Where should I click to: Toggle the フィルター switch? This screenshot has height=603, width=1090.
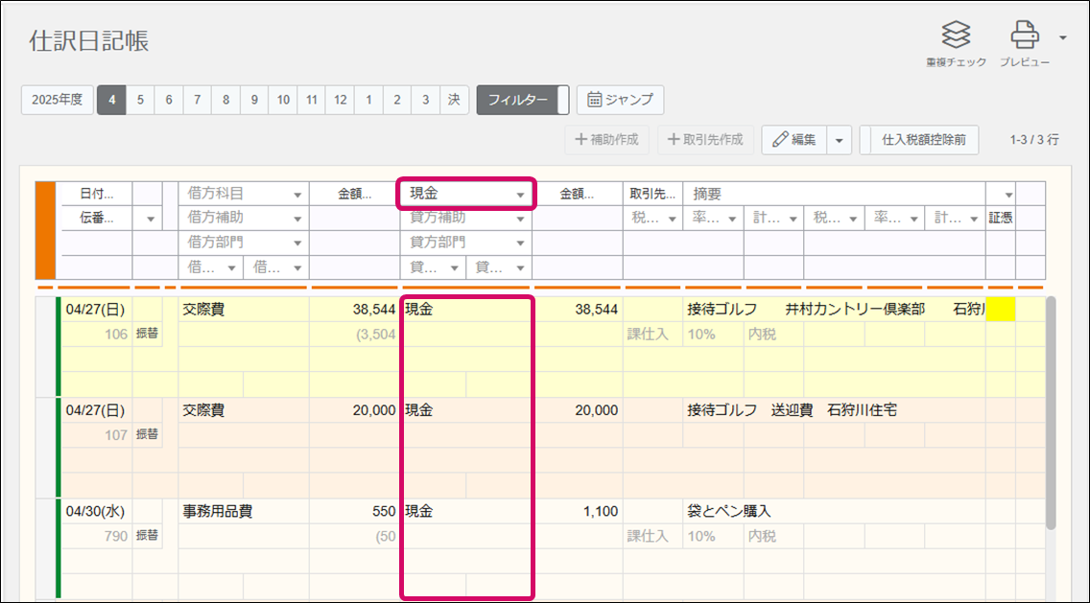523,100
